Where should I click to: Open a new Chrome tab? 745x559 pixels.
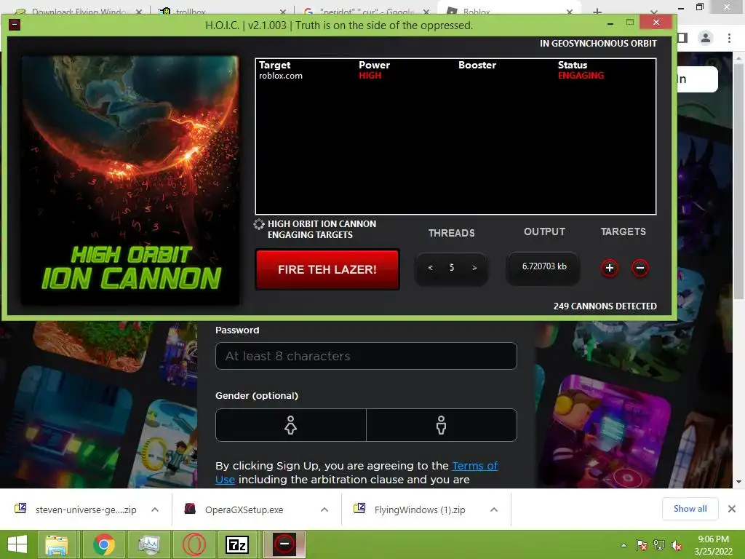pos(597,10)
